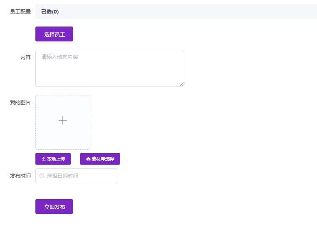Choose 本地上传 to upload a local image
The width and height of the screenshot is (317, 227).
(53, 159)
